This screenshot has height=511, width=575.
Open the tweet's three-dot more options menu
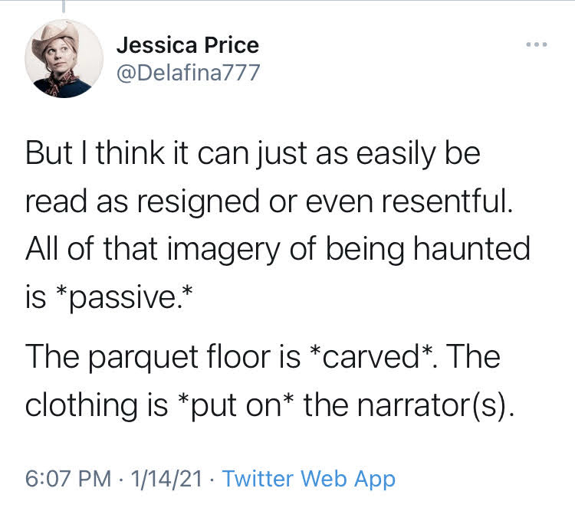[x=537, y=45]
